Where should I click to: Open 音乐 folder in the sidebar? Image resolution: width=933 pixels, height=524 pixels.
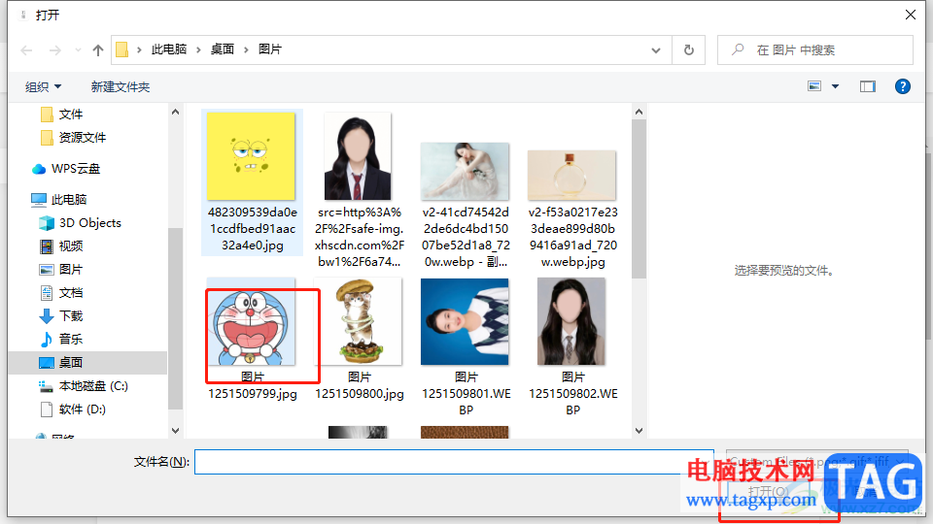click(x=61, y=340)
